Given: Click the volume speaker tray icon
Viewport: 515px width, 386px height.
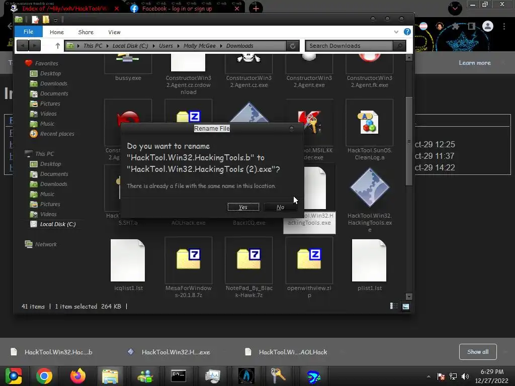Looking at the screenshot, I should pyautogui.click(x=465, y=376).
